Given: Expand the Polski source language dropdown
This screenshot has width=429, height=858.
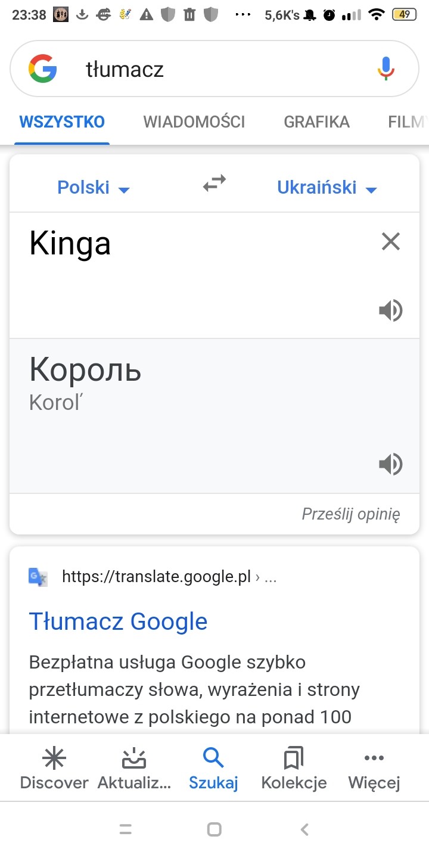Looking at the screenshot, I should point(94,188).
